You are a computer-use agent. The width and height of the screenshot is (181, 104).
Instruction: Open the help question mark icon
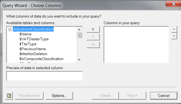pyautogui.click(x=9, y=96)
